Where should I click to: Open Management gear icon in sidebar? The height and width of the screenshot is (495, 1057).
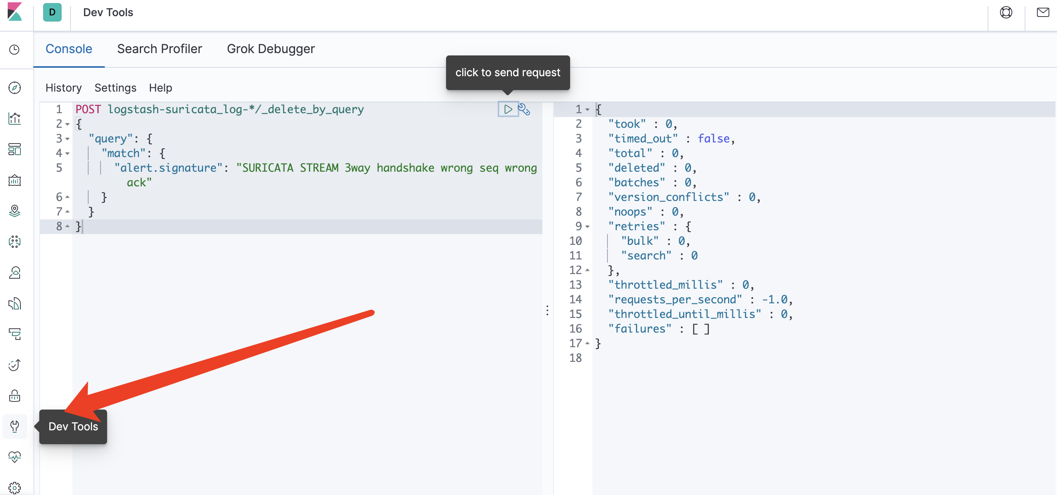15,488
